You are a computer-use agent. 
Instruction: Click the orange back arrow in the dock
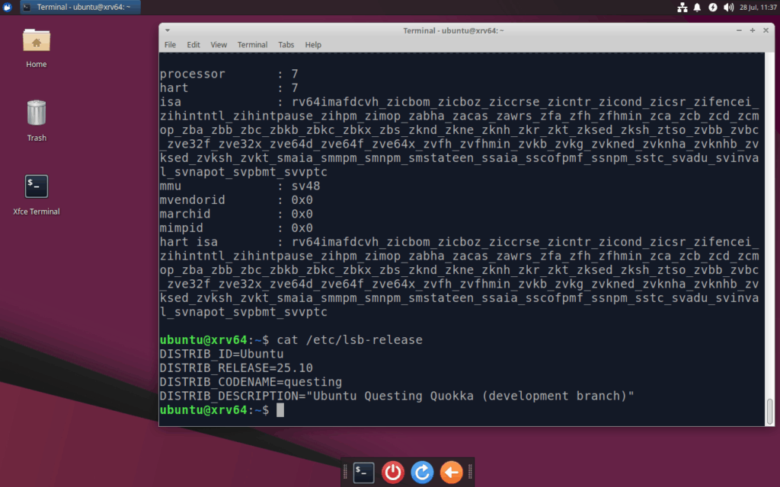451,473
